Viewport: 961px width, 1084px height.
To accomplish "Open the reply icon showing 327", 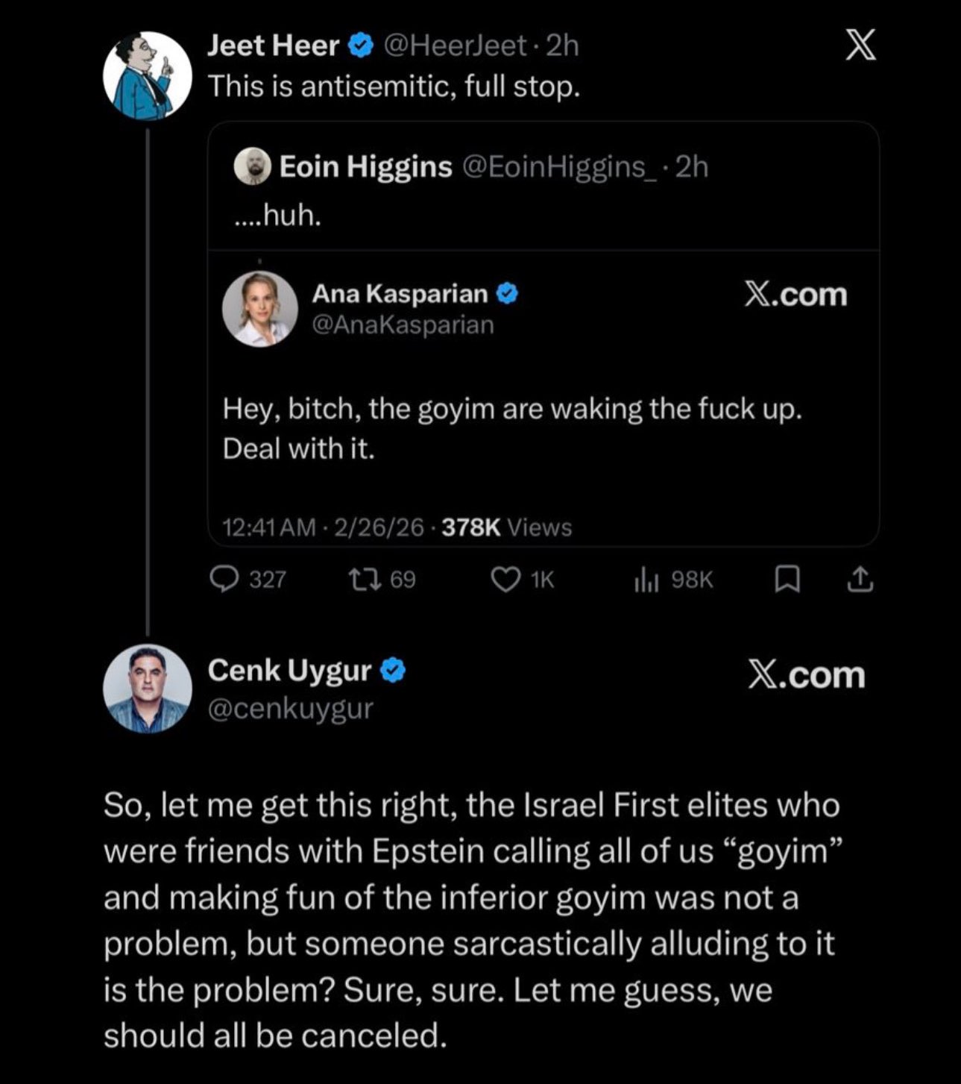I will tap(224, 579).
